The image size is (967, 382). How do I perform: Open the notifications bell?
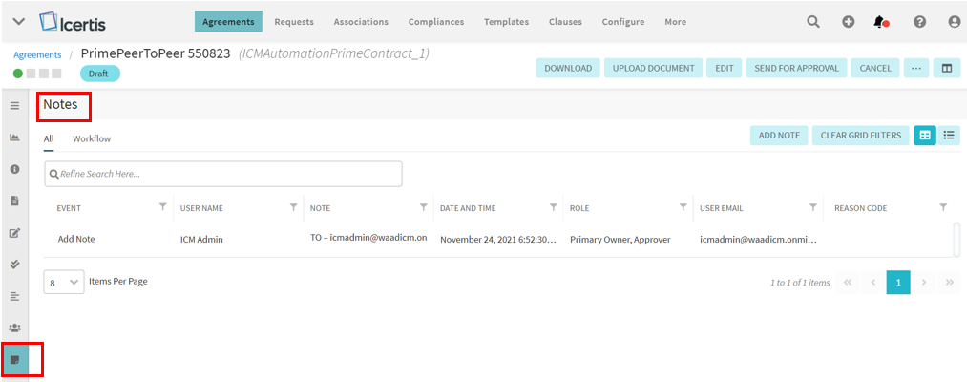pos(880,22)
